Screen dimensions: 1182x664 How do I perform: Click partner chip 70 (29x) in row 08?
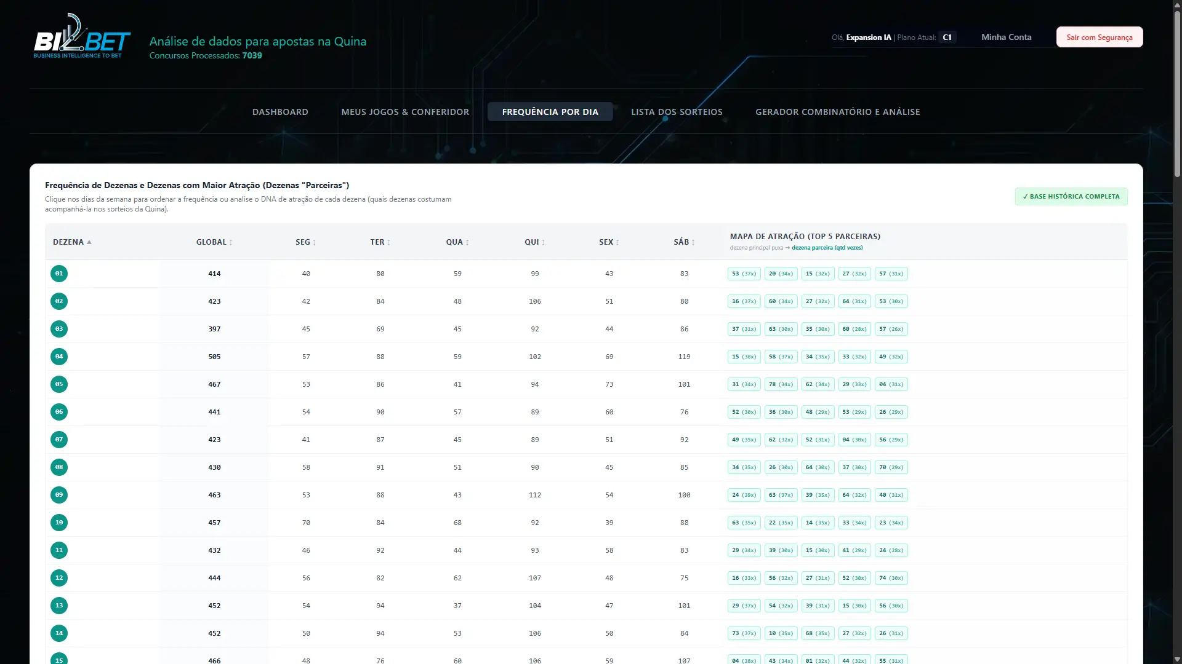pyautogui.click(x=891, y=467)
